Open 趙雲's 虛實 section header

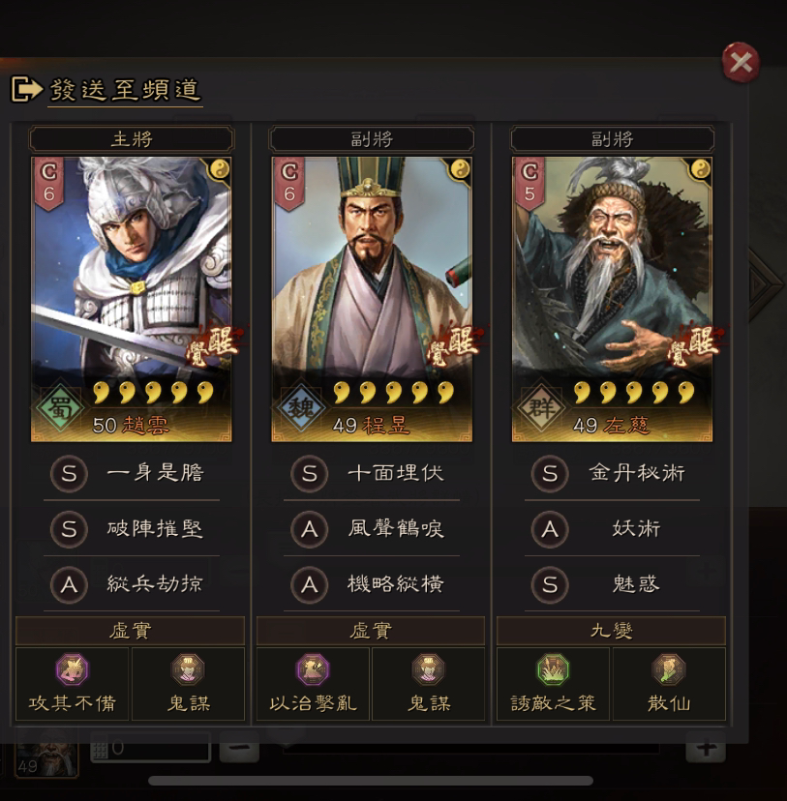(131, 631)
